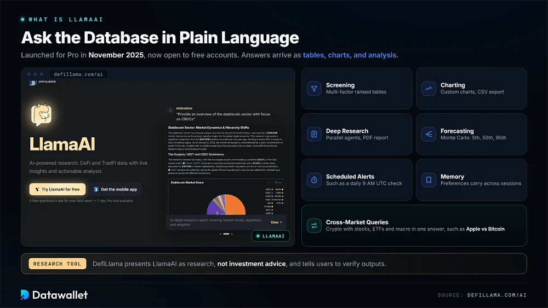Open the View link on research report
Image resolution: width=548 pixels, height=308 pixels.
click(x=276, y=222)
